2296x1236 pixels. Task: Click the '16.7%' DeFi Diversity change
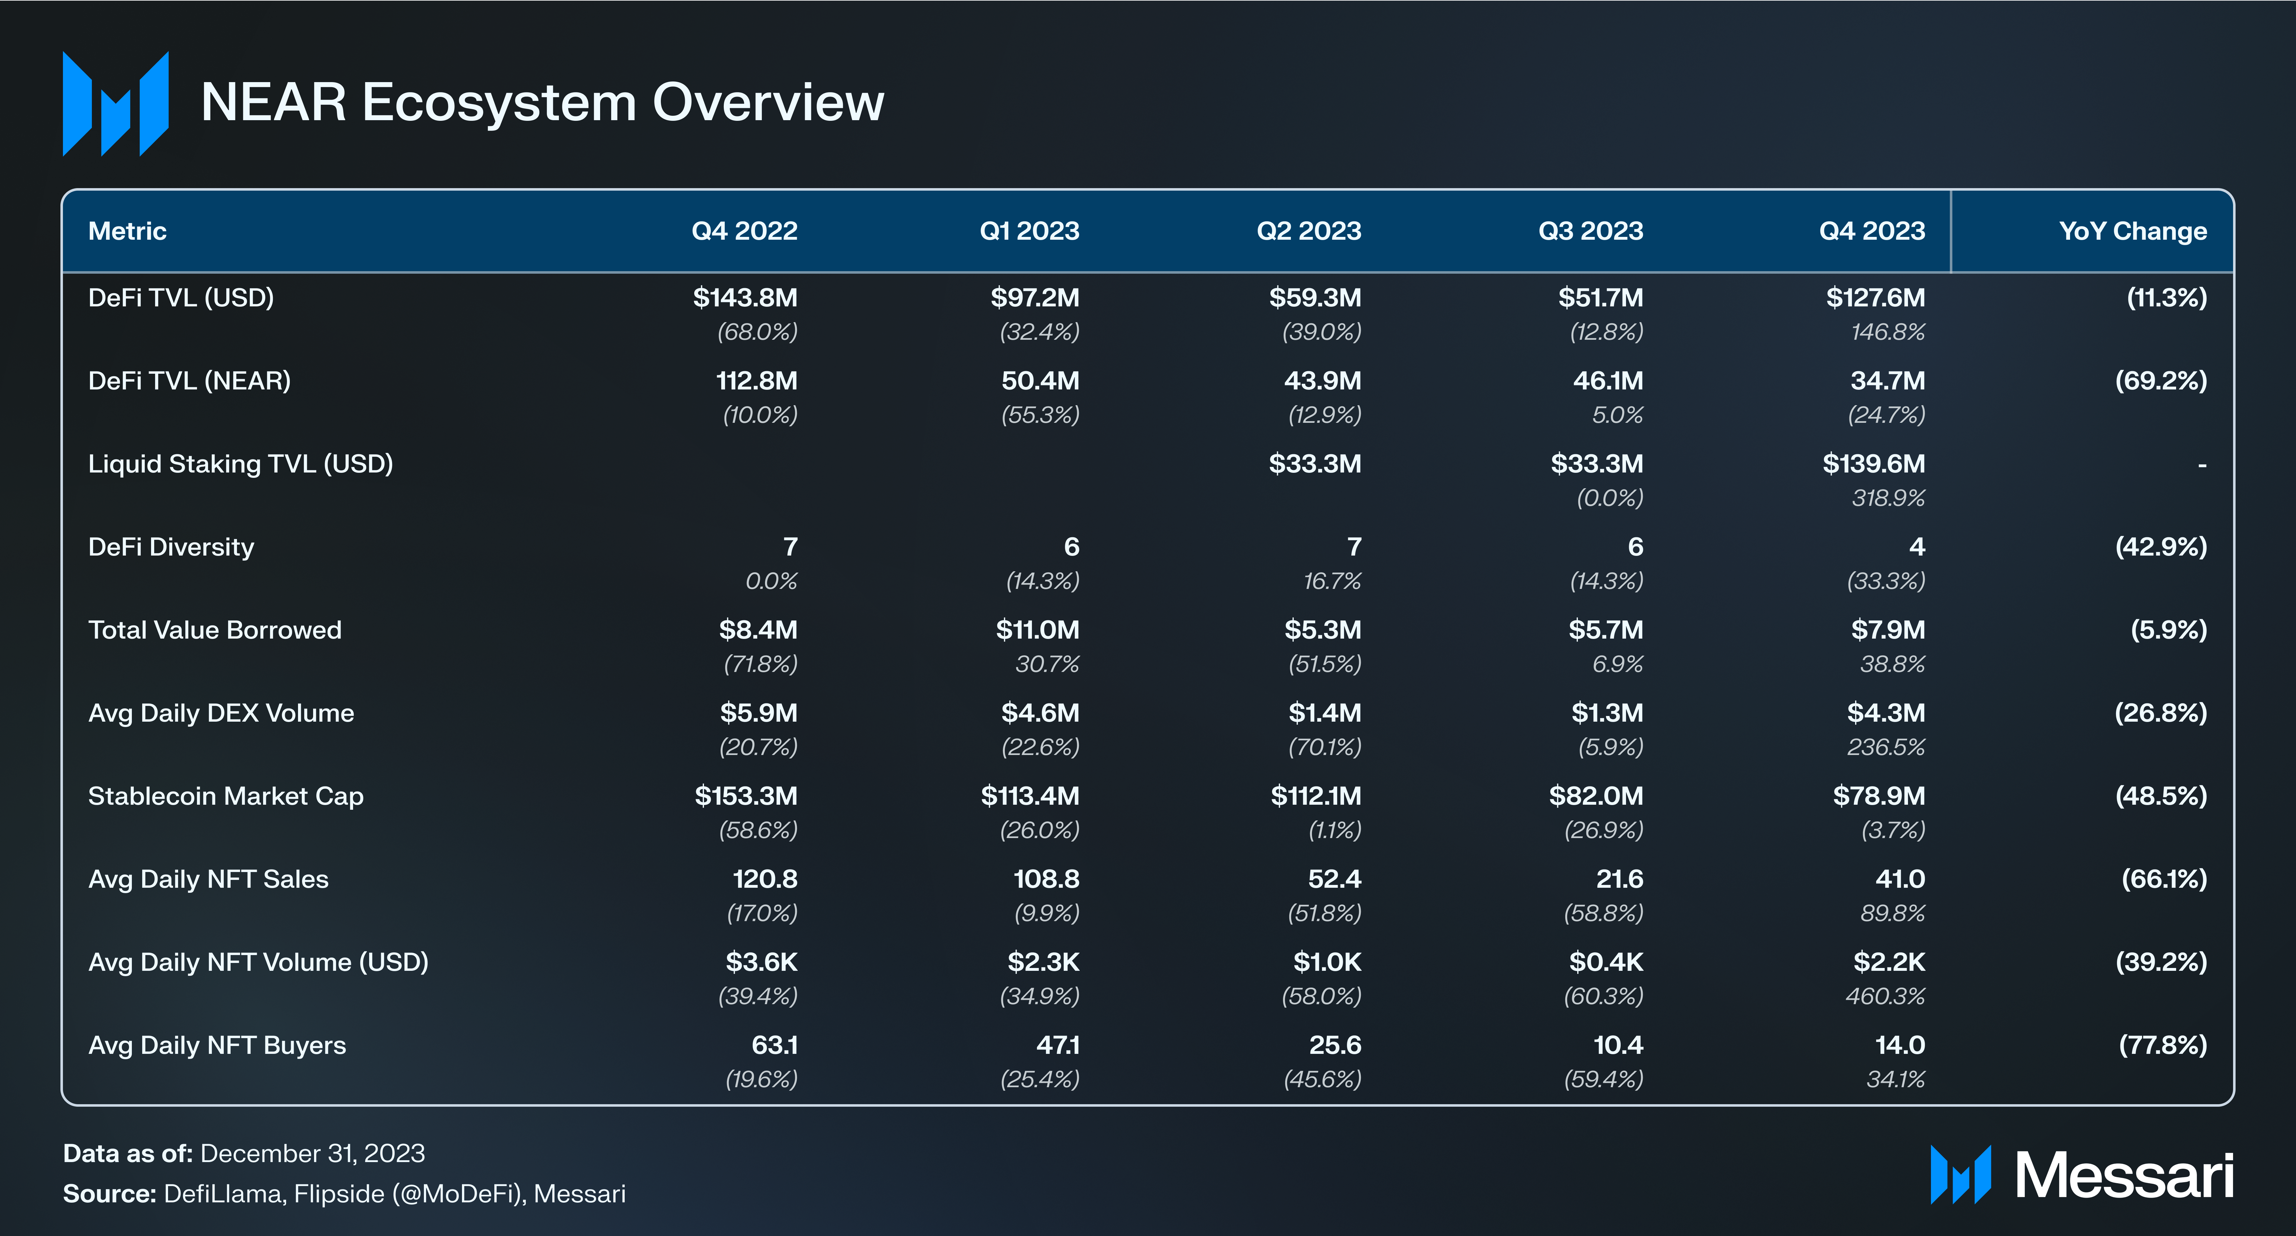pyautogui.click(x=1332, y=581)
